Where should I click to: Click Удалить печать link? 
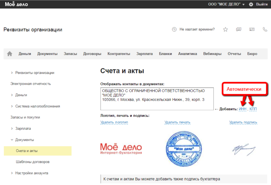click(177, 122)
